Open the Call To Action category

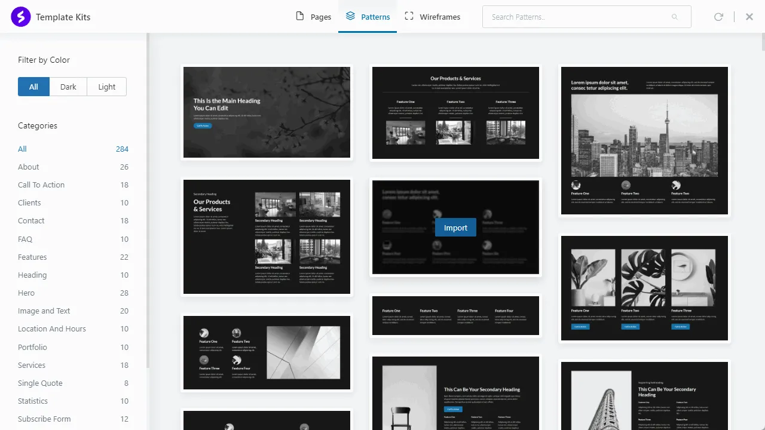point(73,185)
